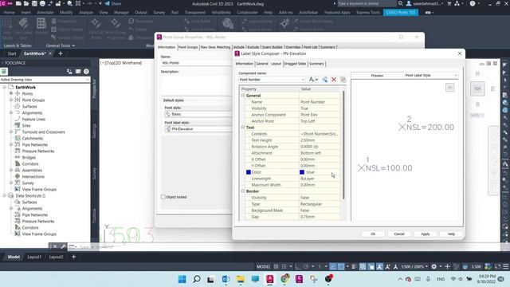Click the Toolspace home icon
Image resolution: width=510 pixels, height=287 pixels.
4,71
